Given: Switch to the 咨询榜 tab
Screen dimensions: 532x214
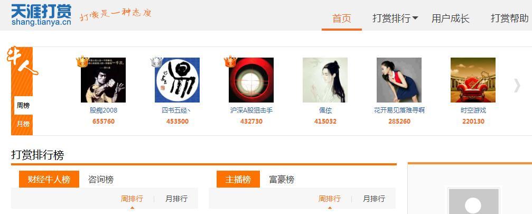Looking at the screenshot, I should pos(101,179).
